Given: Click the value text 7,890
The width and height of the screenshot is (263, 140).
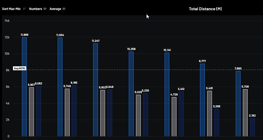Looking at the screenshot, I should tap(238, 69).
